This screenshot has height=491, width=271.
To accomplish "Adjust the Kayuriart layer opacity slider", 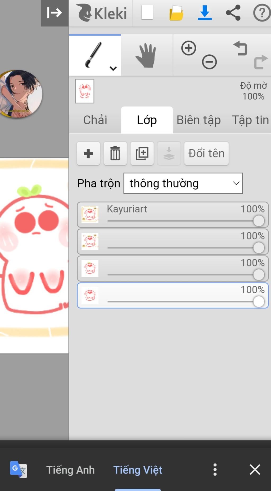I will point(259,221).
